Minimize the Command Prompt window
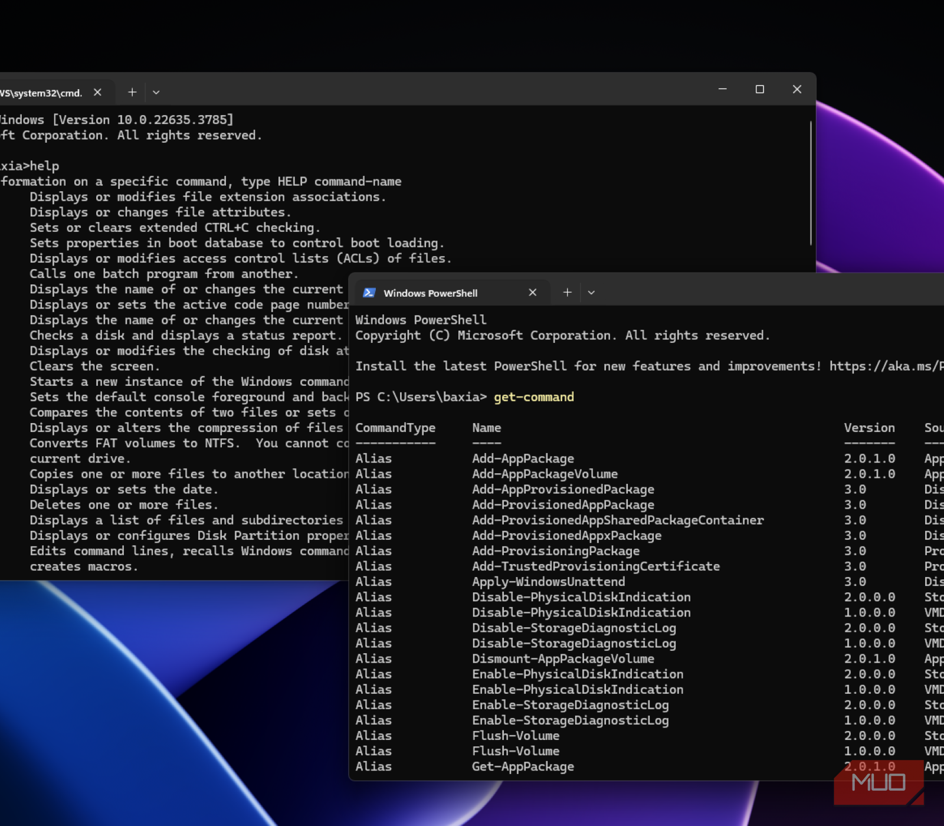Image resolution: width=944 pixels, height=826 pixels. (x=722, y=89)
